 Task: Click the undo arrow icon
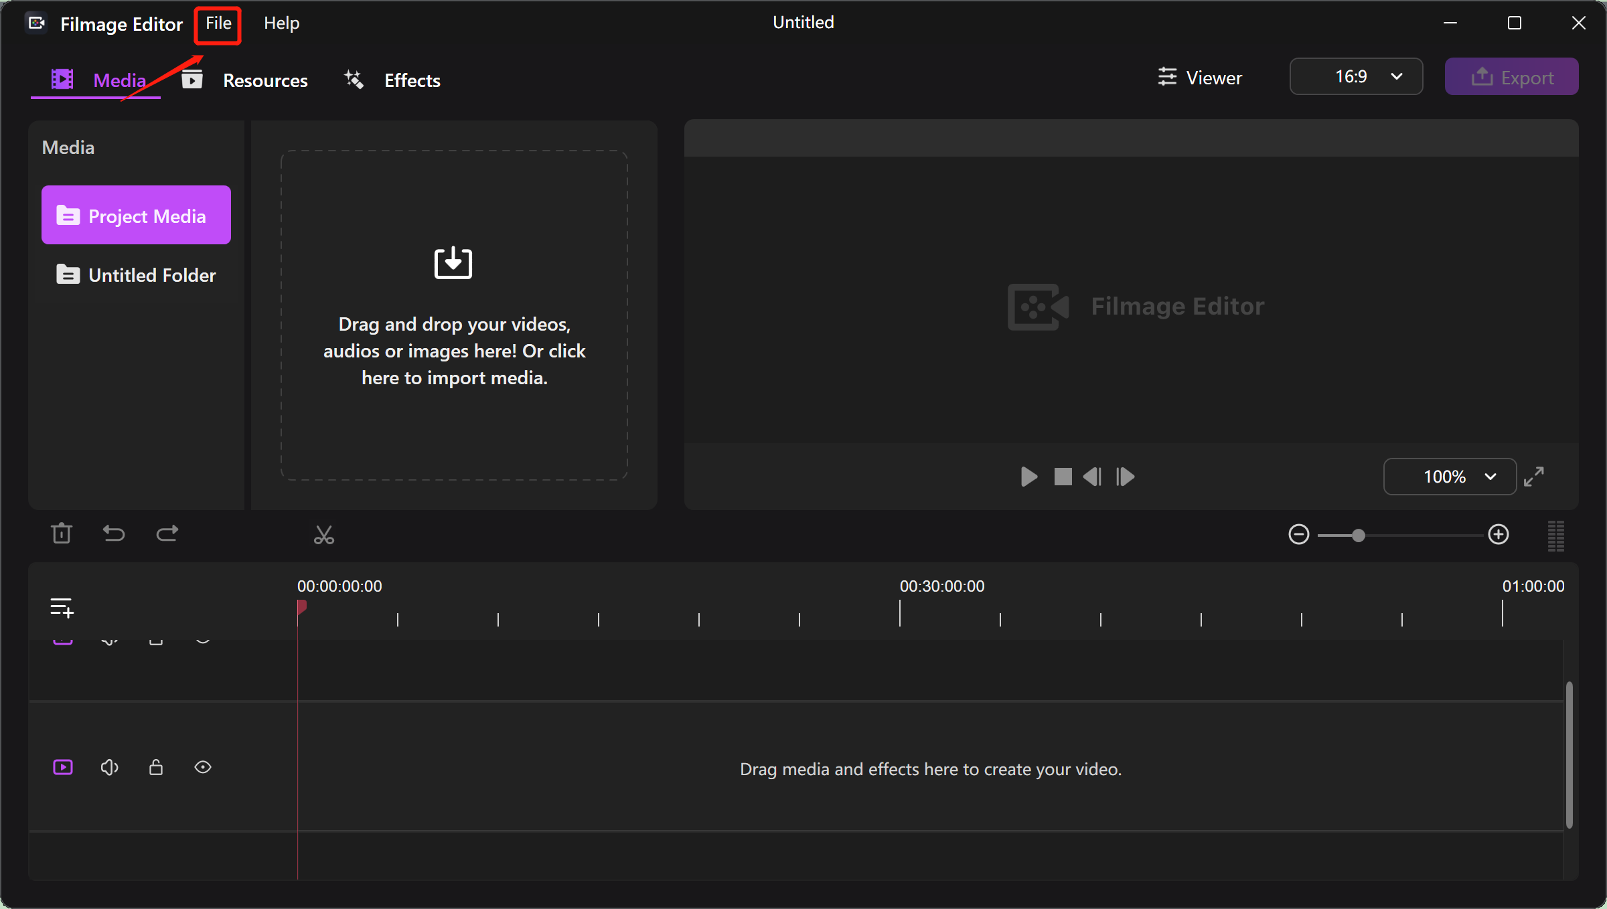[114, 533]
